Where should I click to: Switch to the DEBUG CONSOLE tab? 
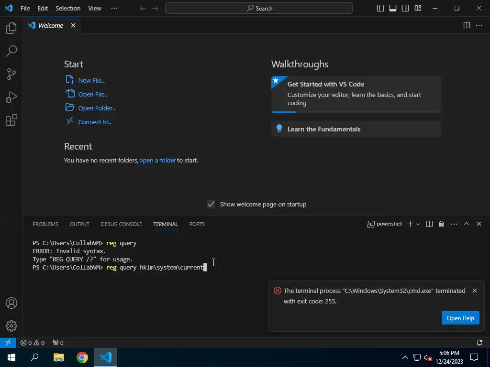click(121, 224)
